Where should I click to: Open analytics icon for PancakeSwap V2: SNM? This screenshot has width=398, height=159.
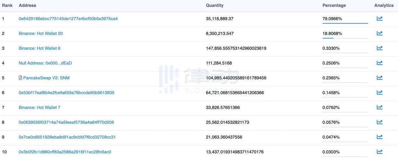point(379,78)
